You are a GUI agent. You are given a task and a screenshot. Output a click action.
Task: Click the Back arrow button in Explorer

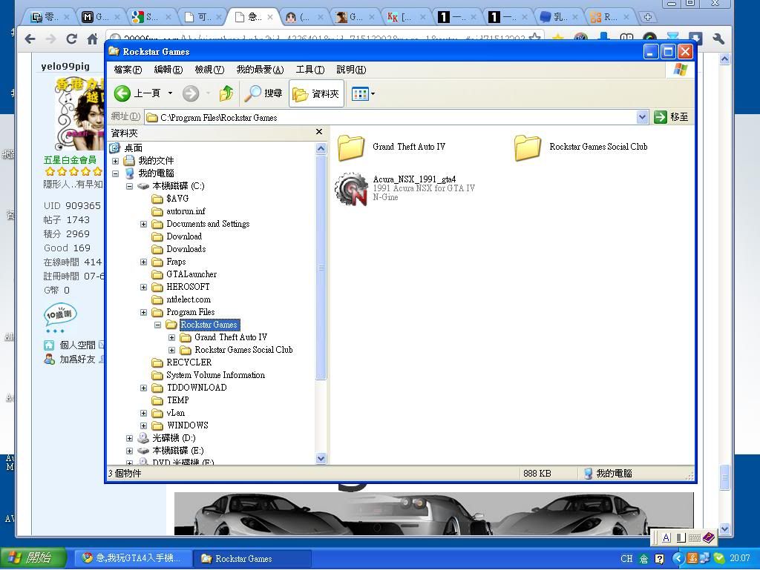pyautogui.click(x=123, y=93)
